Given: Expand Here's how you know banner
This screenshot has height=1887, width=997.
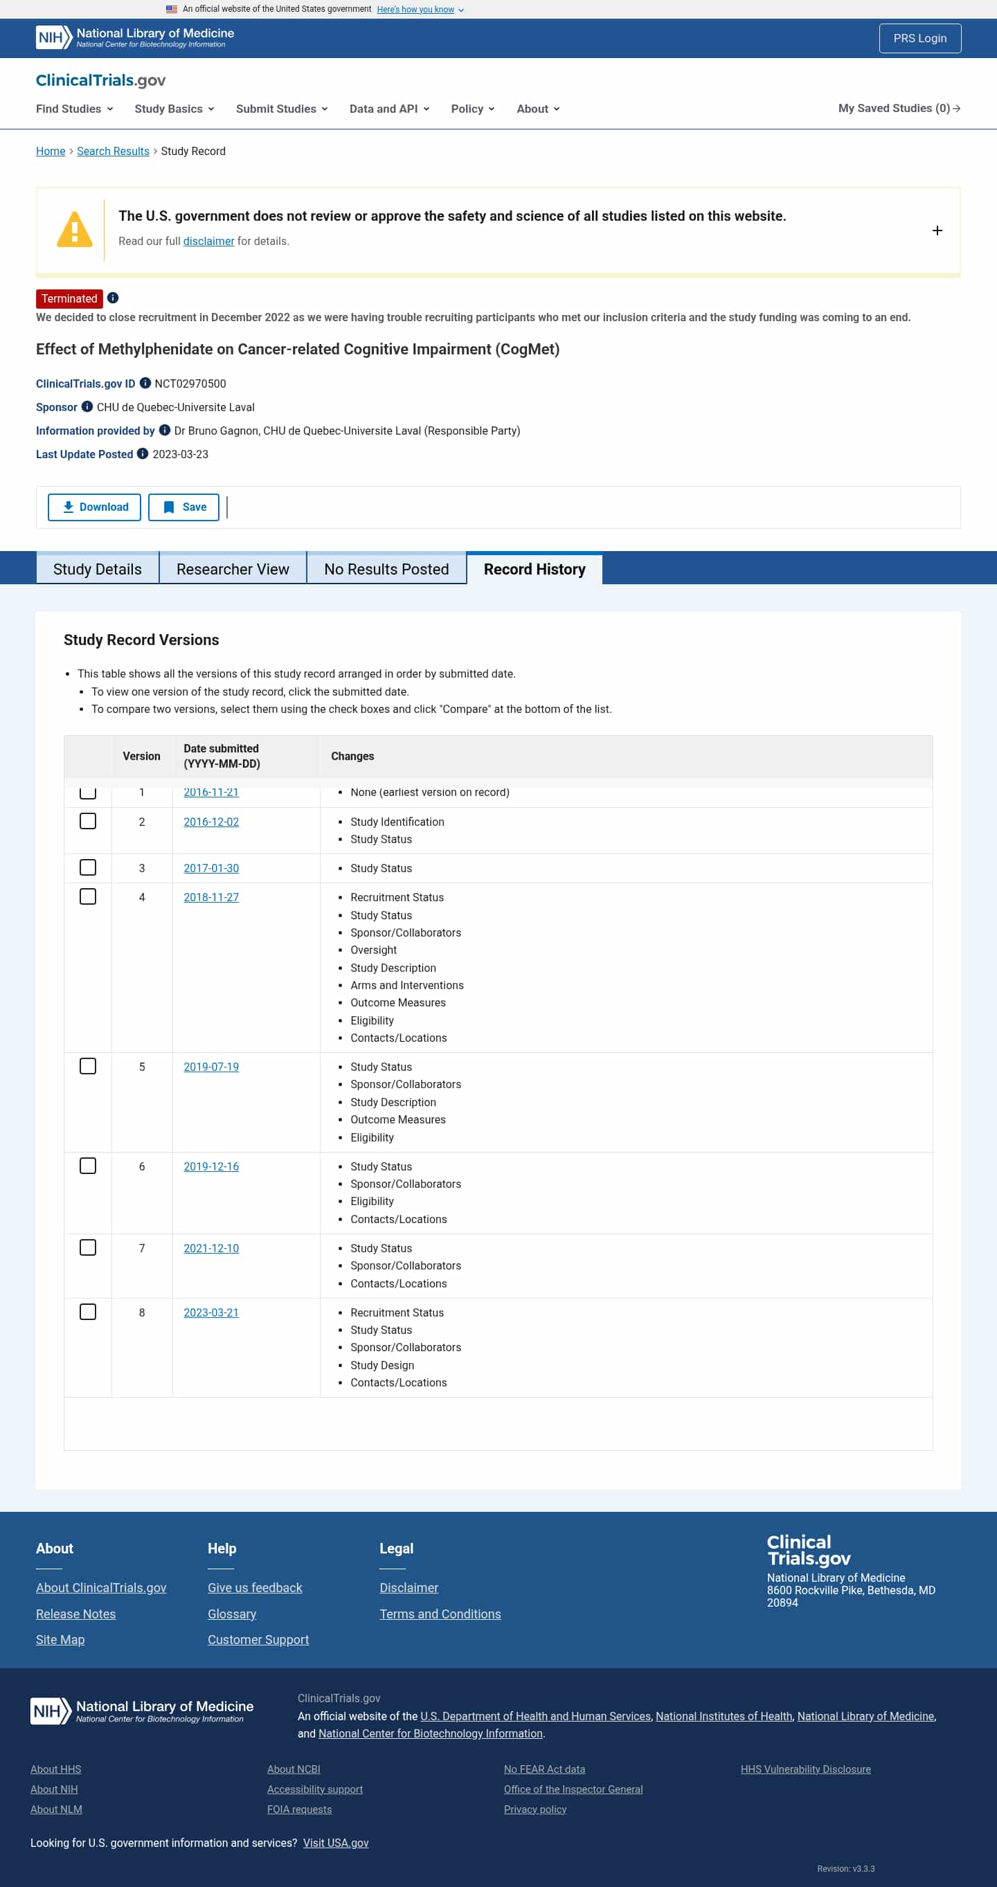Looking at the screenshot, I should tap(420, 10).
